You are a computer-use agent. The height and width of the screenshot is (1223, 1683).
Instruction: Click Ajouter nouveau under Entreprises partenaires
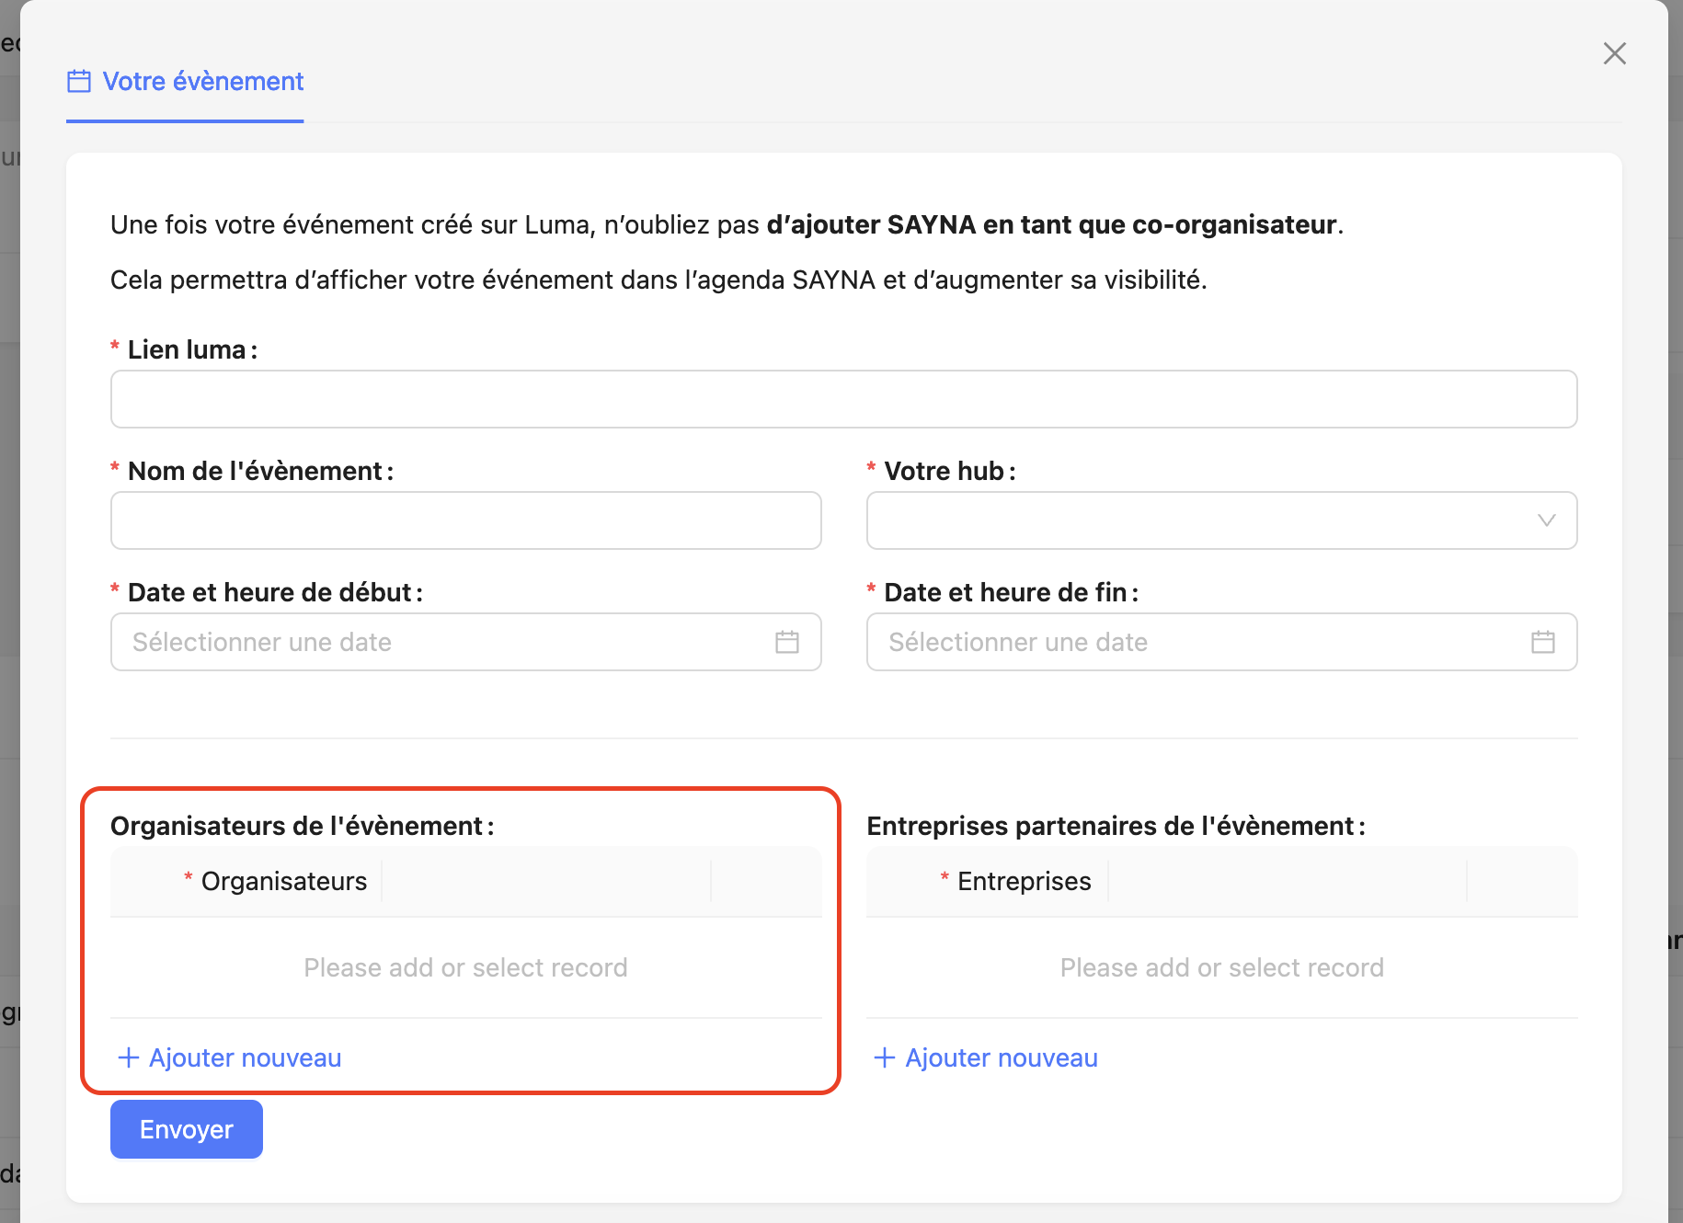(1001, 1057)
